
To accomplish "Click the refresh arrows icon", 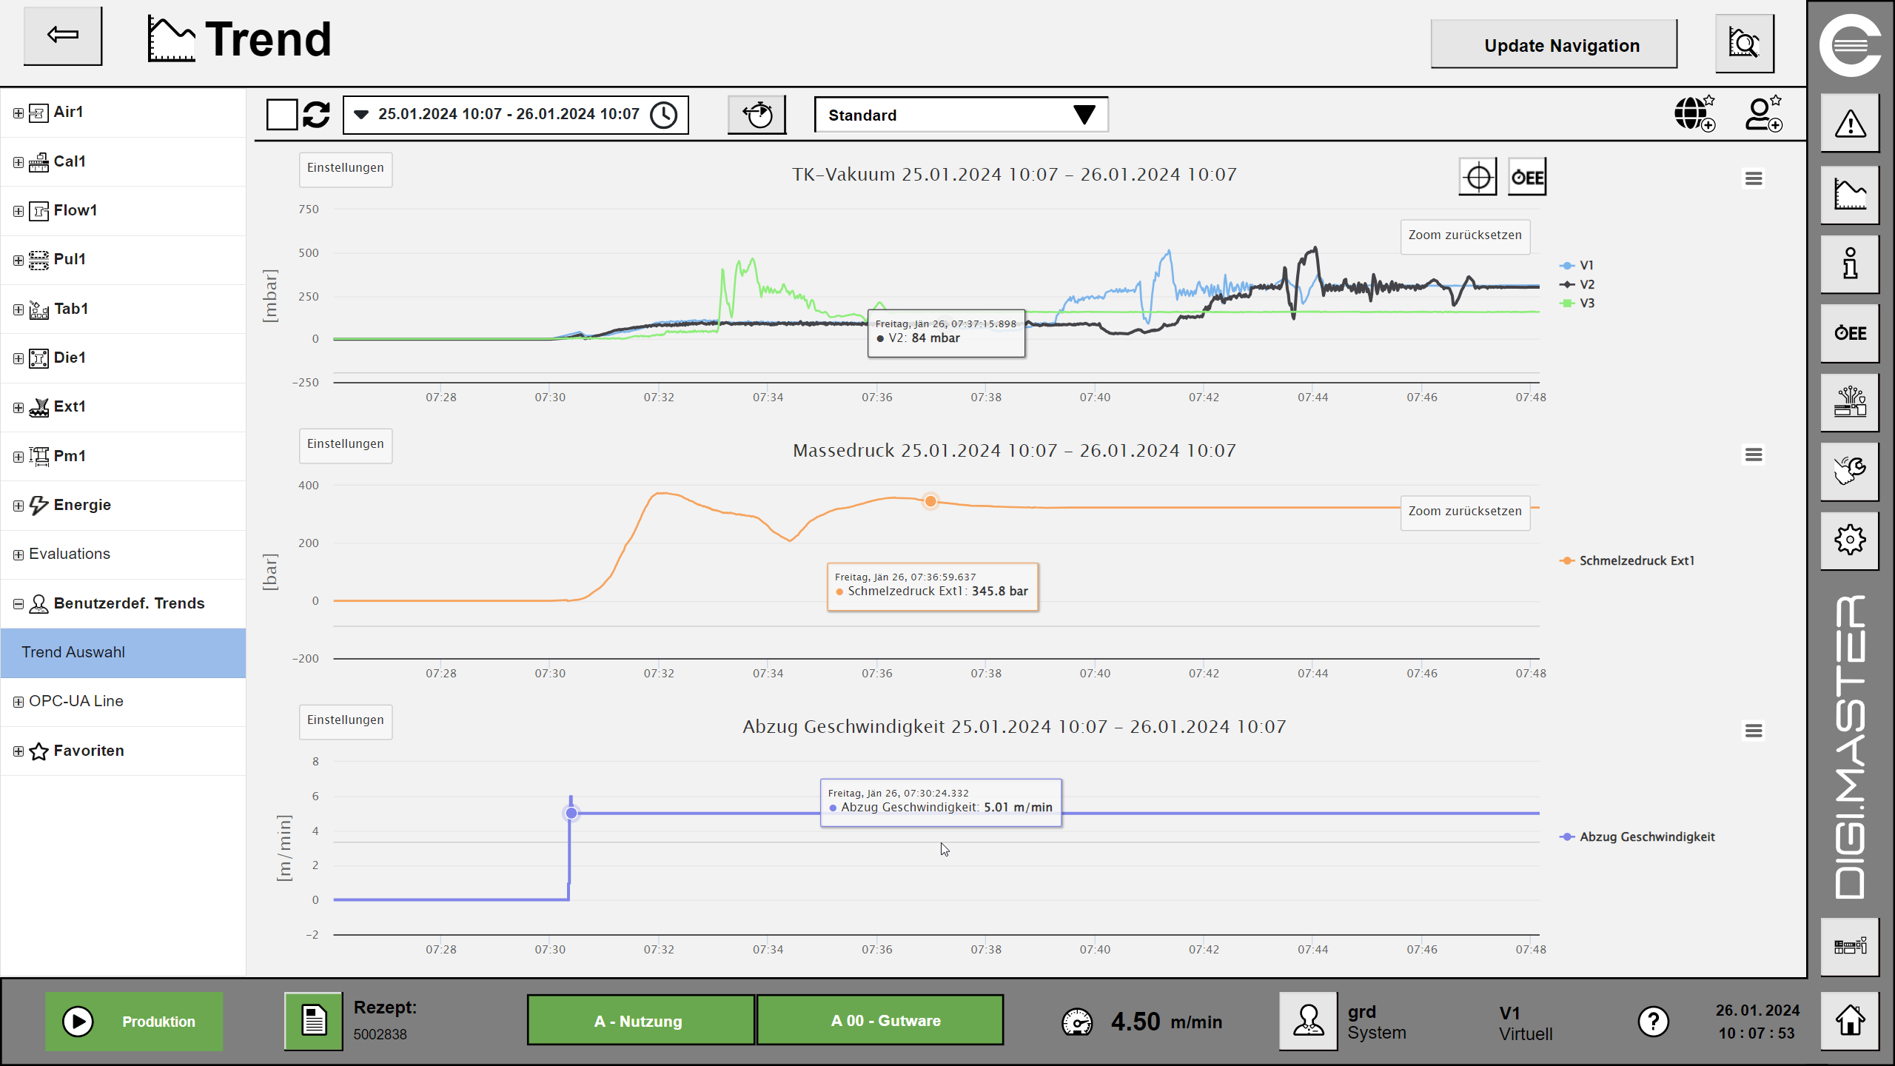I will point(317,115).
